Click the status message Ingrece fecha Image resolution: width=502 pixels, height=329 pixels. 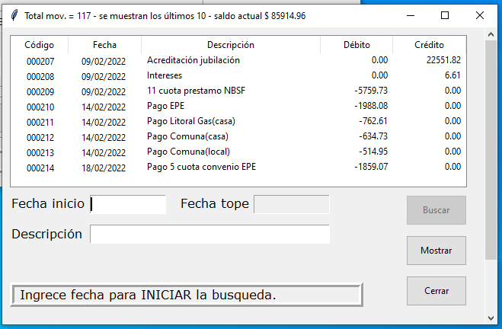tap(148, 295)
